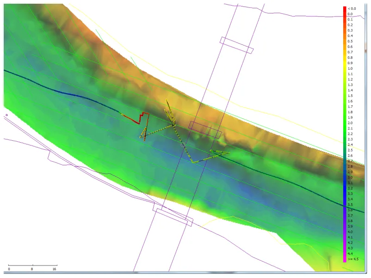Select the '2.0' legend value
This screenshot has height=278, width=371.
[350, 123]
